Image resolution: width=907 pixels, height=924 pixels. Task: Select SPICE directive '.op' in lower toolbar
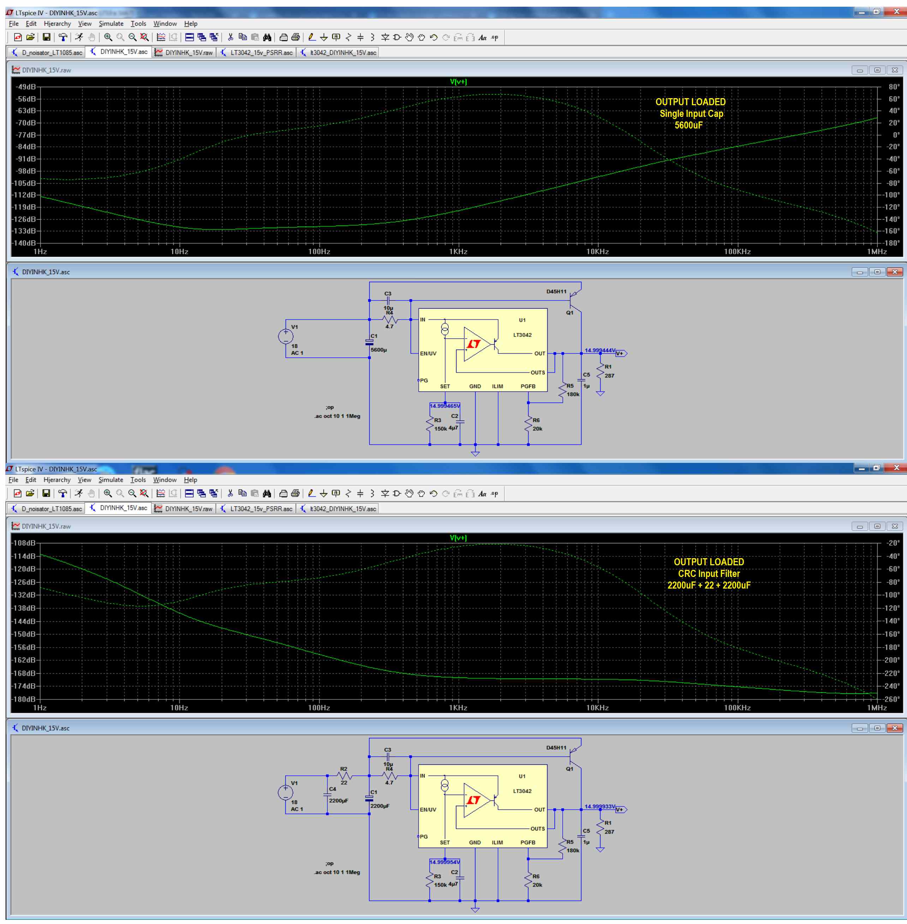pyautogui.click(x=495, y=494)
